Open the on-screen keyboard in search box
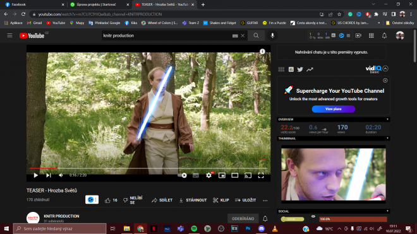417x234 pixels. point(235,36)
